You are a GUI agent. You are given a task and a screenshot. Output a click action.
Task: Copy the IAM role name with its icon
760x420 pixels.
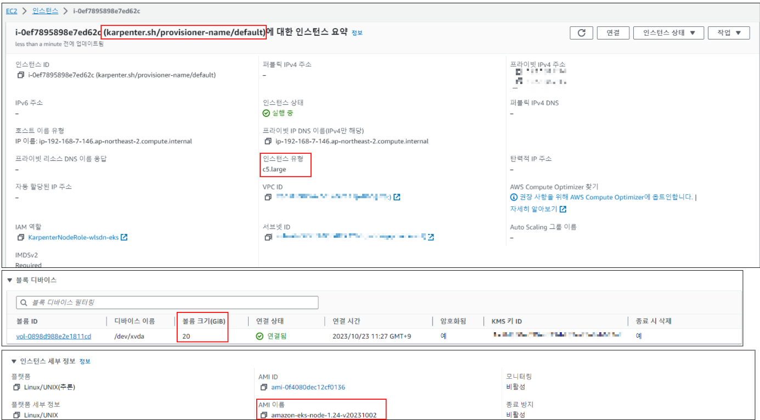[20, 238]
